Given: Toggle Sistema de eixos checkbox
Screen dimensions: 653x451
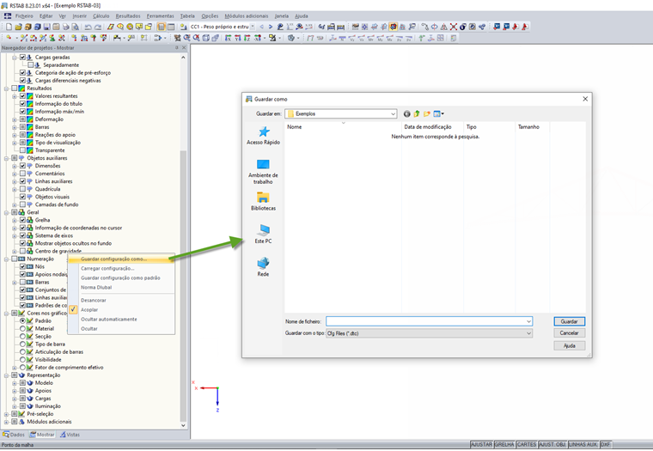Looking at the screenshot, I should point(22,235).
